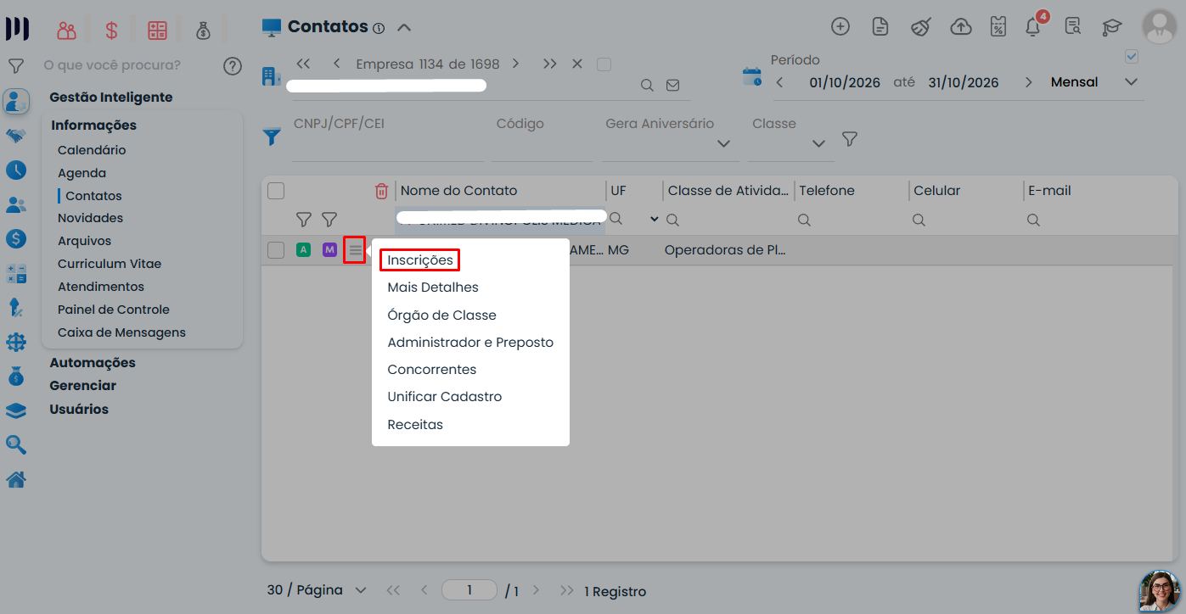Expand the Usuários section

coord(79,409)
